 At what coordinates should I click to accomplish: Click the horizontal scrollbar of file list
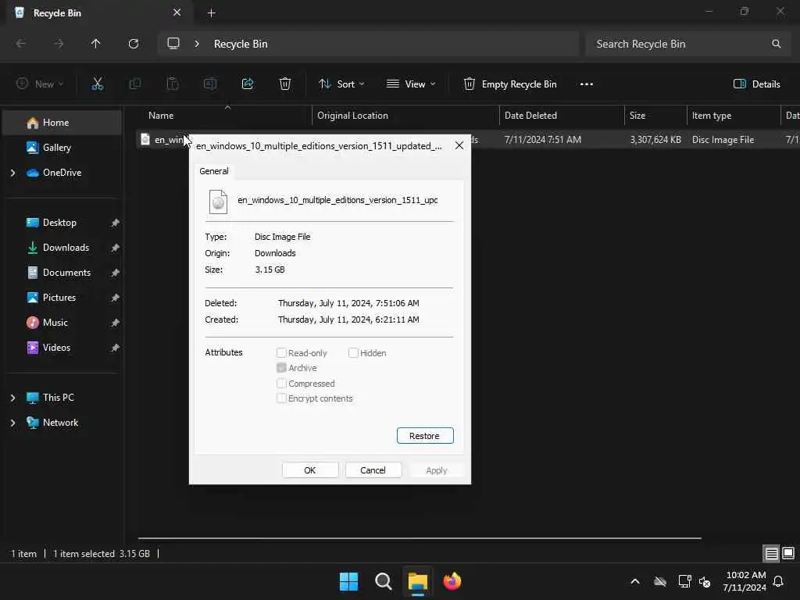[x=420, y=537]
